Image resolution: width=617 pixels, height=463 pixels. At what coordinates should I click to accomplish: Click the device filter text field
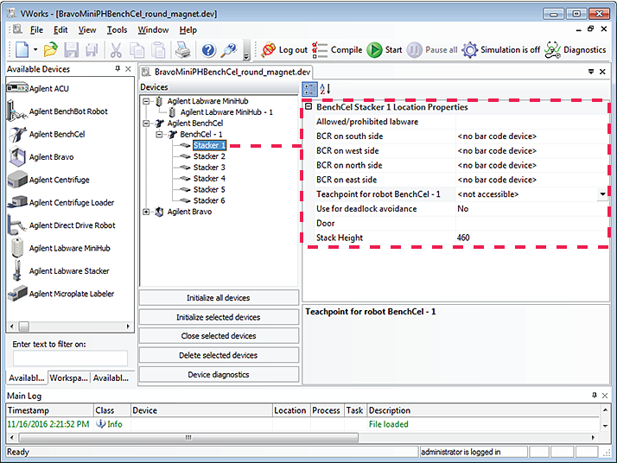[x=70, y=358]
